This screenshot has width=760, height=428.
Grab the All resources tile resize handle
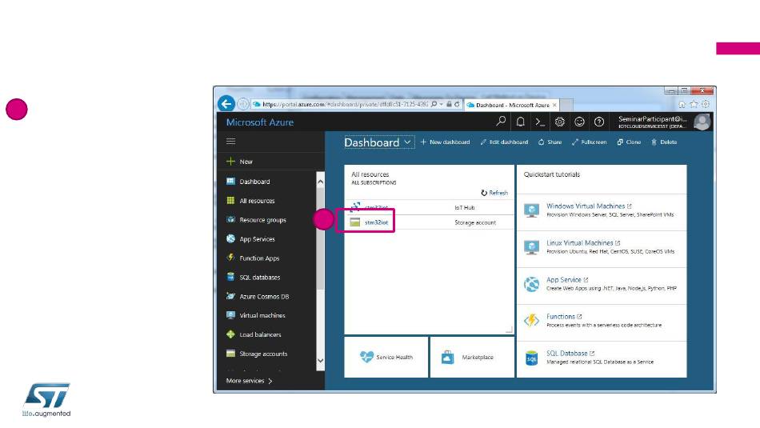coord(509,330)
